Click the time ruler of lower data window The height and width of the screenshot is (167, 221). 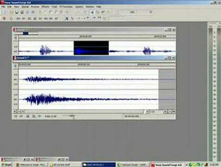click(x=97, y=65)
